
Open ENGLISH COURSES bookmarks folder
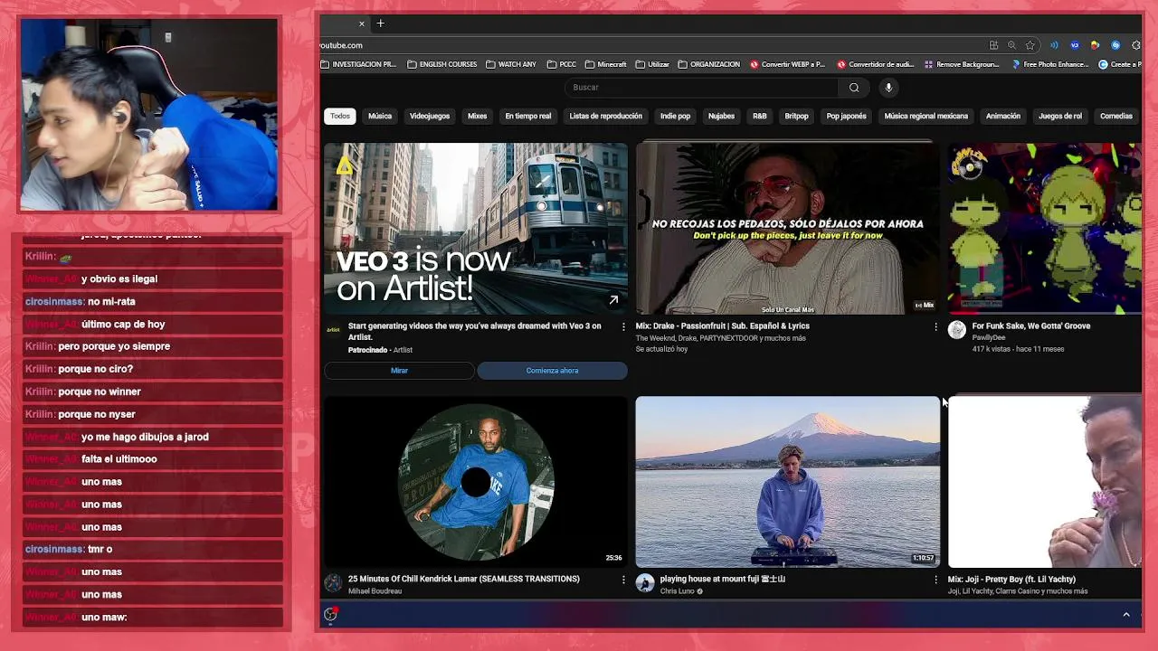coord(442,64)
